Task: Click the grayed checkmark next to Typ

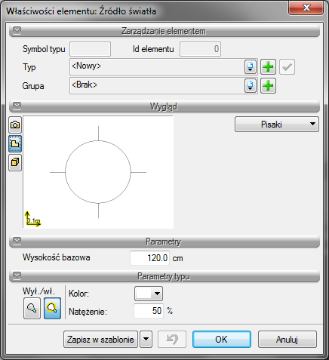Action: coord(287,67)
